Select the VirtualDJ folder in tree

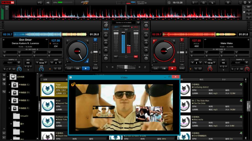20,116
